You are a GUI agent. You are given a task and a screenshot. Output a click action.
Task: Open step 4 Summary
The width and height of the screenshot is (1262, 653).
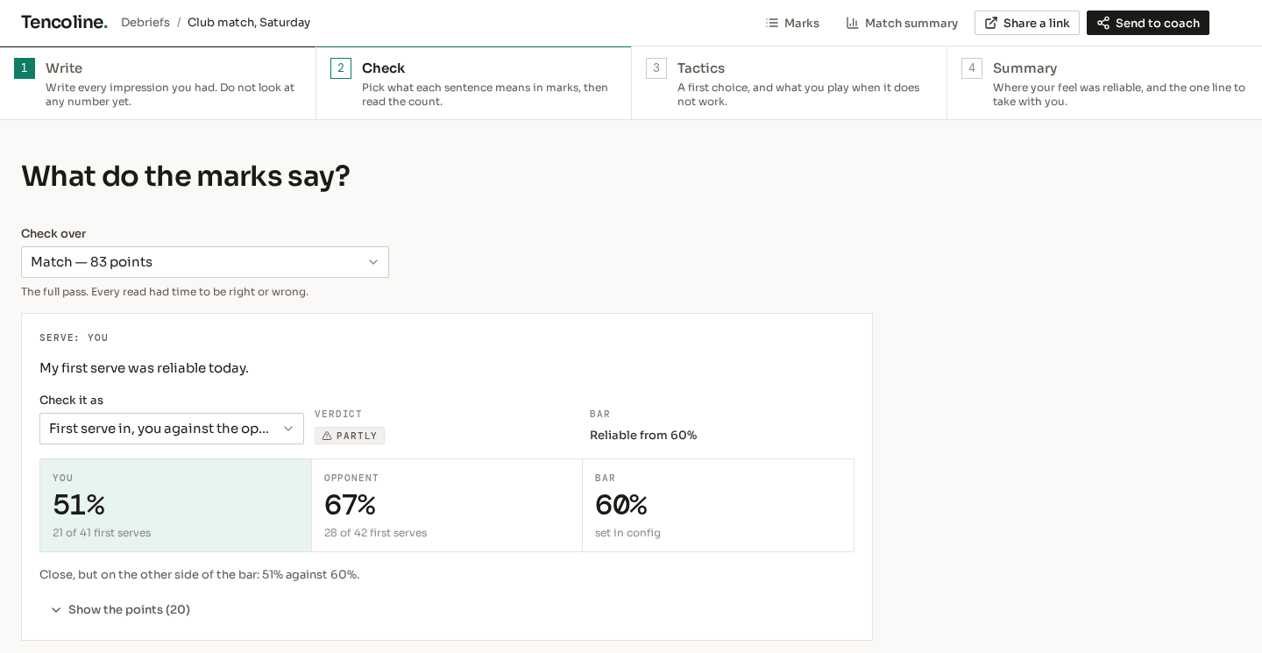[x=1104, y=83]
